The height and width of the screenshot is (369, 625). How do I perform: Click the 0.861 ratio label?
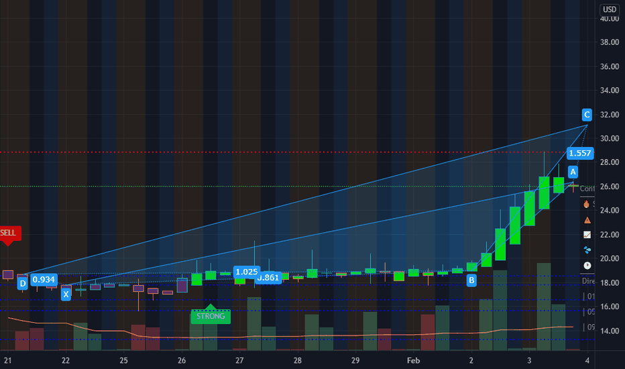point(270,278)
